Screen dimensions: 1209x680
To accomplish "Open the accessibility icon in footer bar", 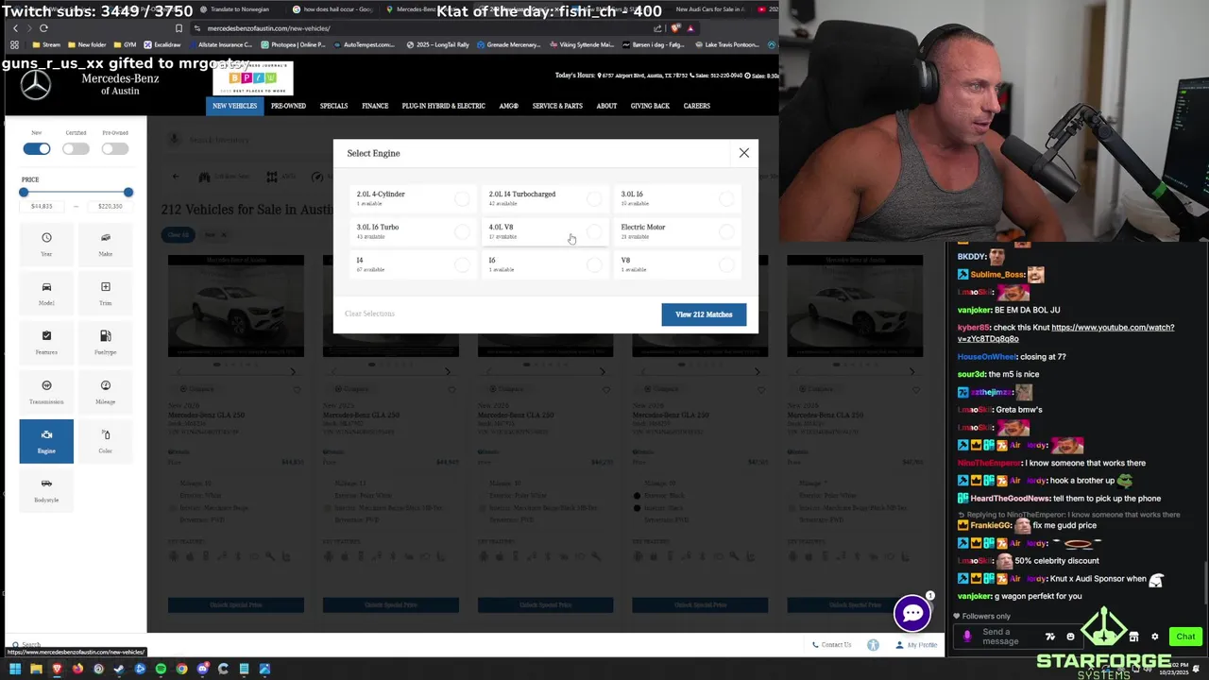I will [x=873, y=645].
